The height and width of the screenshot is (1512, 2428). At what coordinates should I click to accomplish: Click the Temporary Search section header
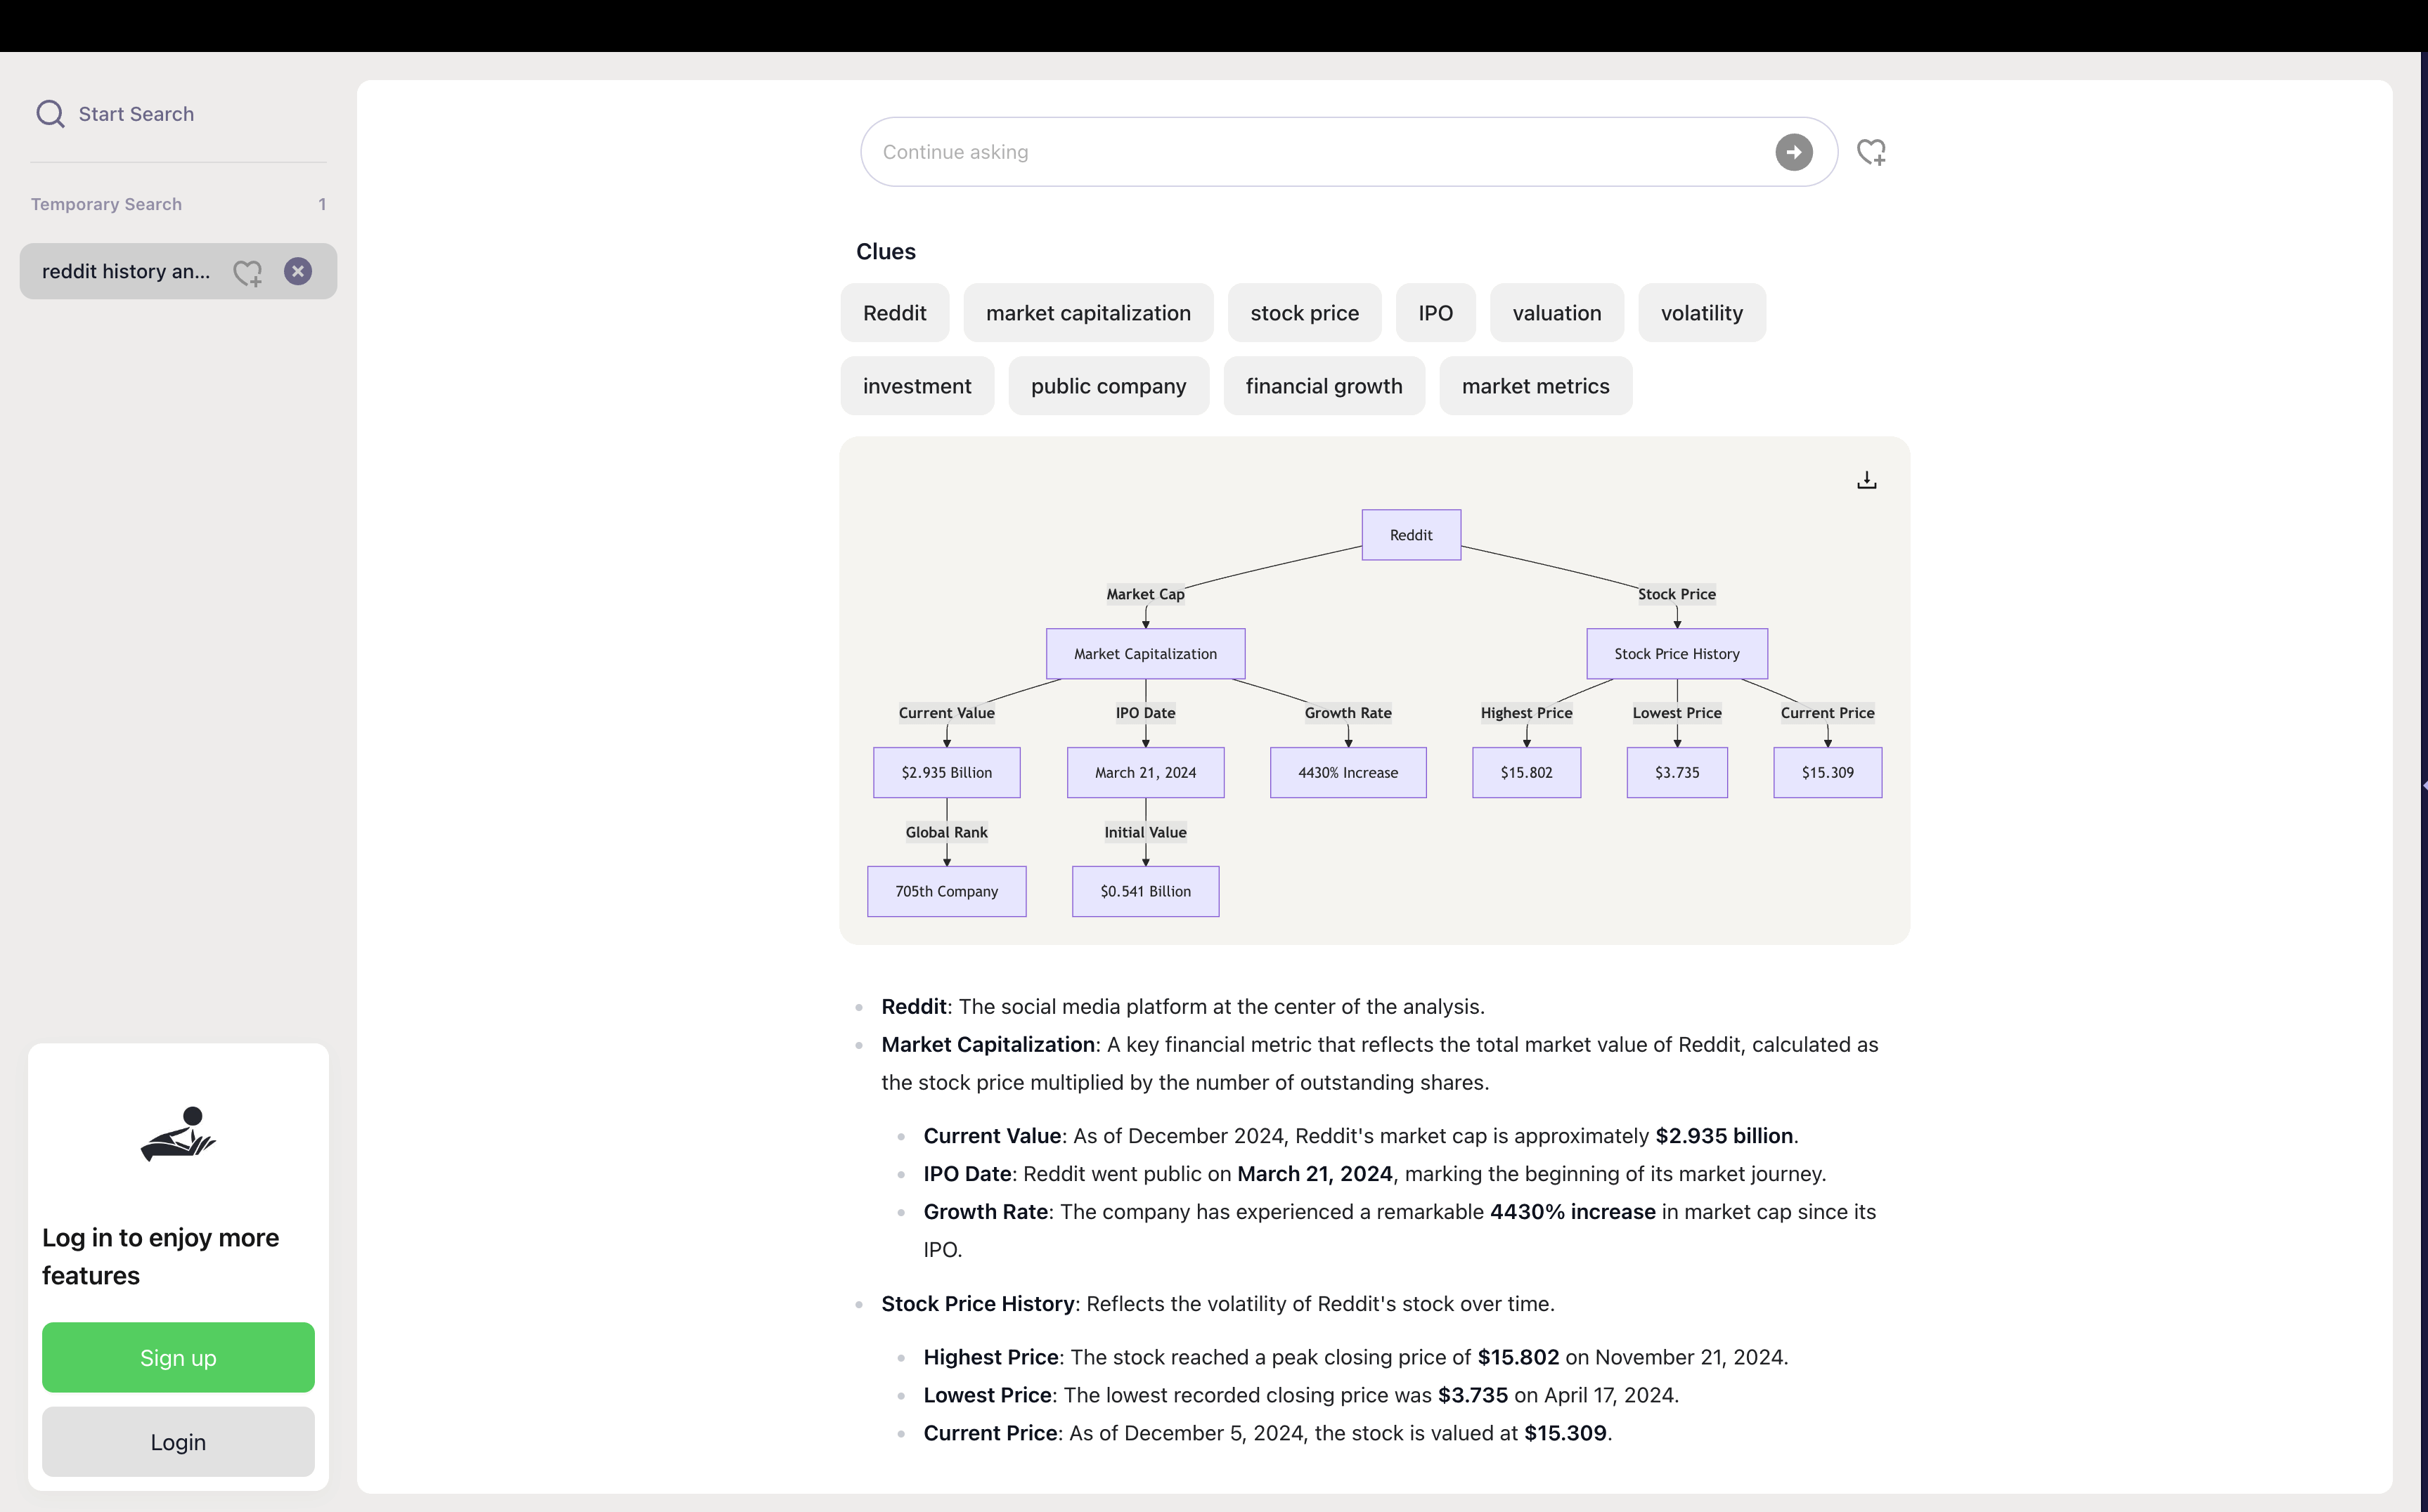point(106,204)
